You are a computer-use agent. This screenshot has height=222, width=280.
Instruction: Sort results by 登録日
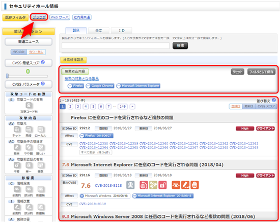click(236, 106)
